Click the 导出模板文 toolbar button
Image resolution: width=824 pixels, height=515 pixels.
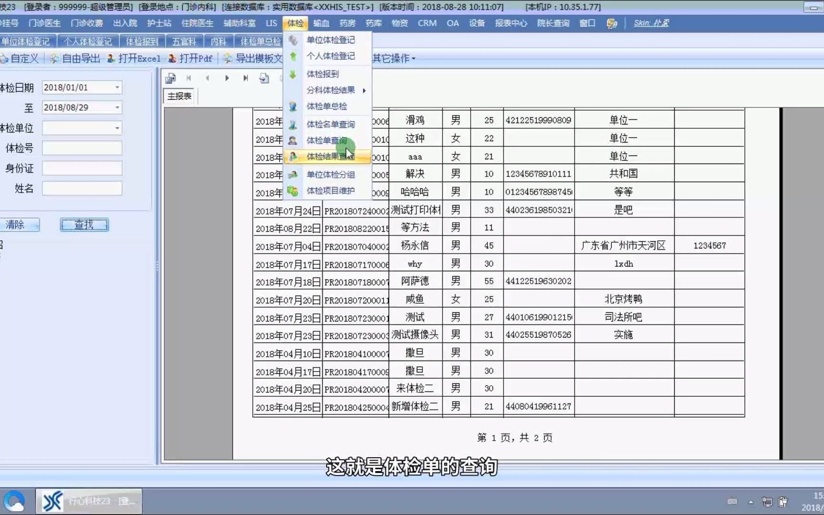pos(253,58)
